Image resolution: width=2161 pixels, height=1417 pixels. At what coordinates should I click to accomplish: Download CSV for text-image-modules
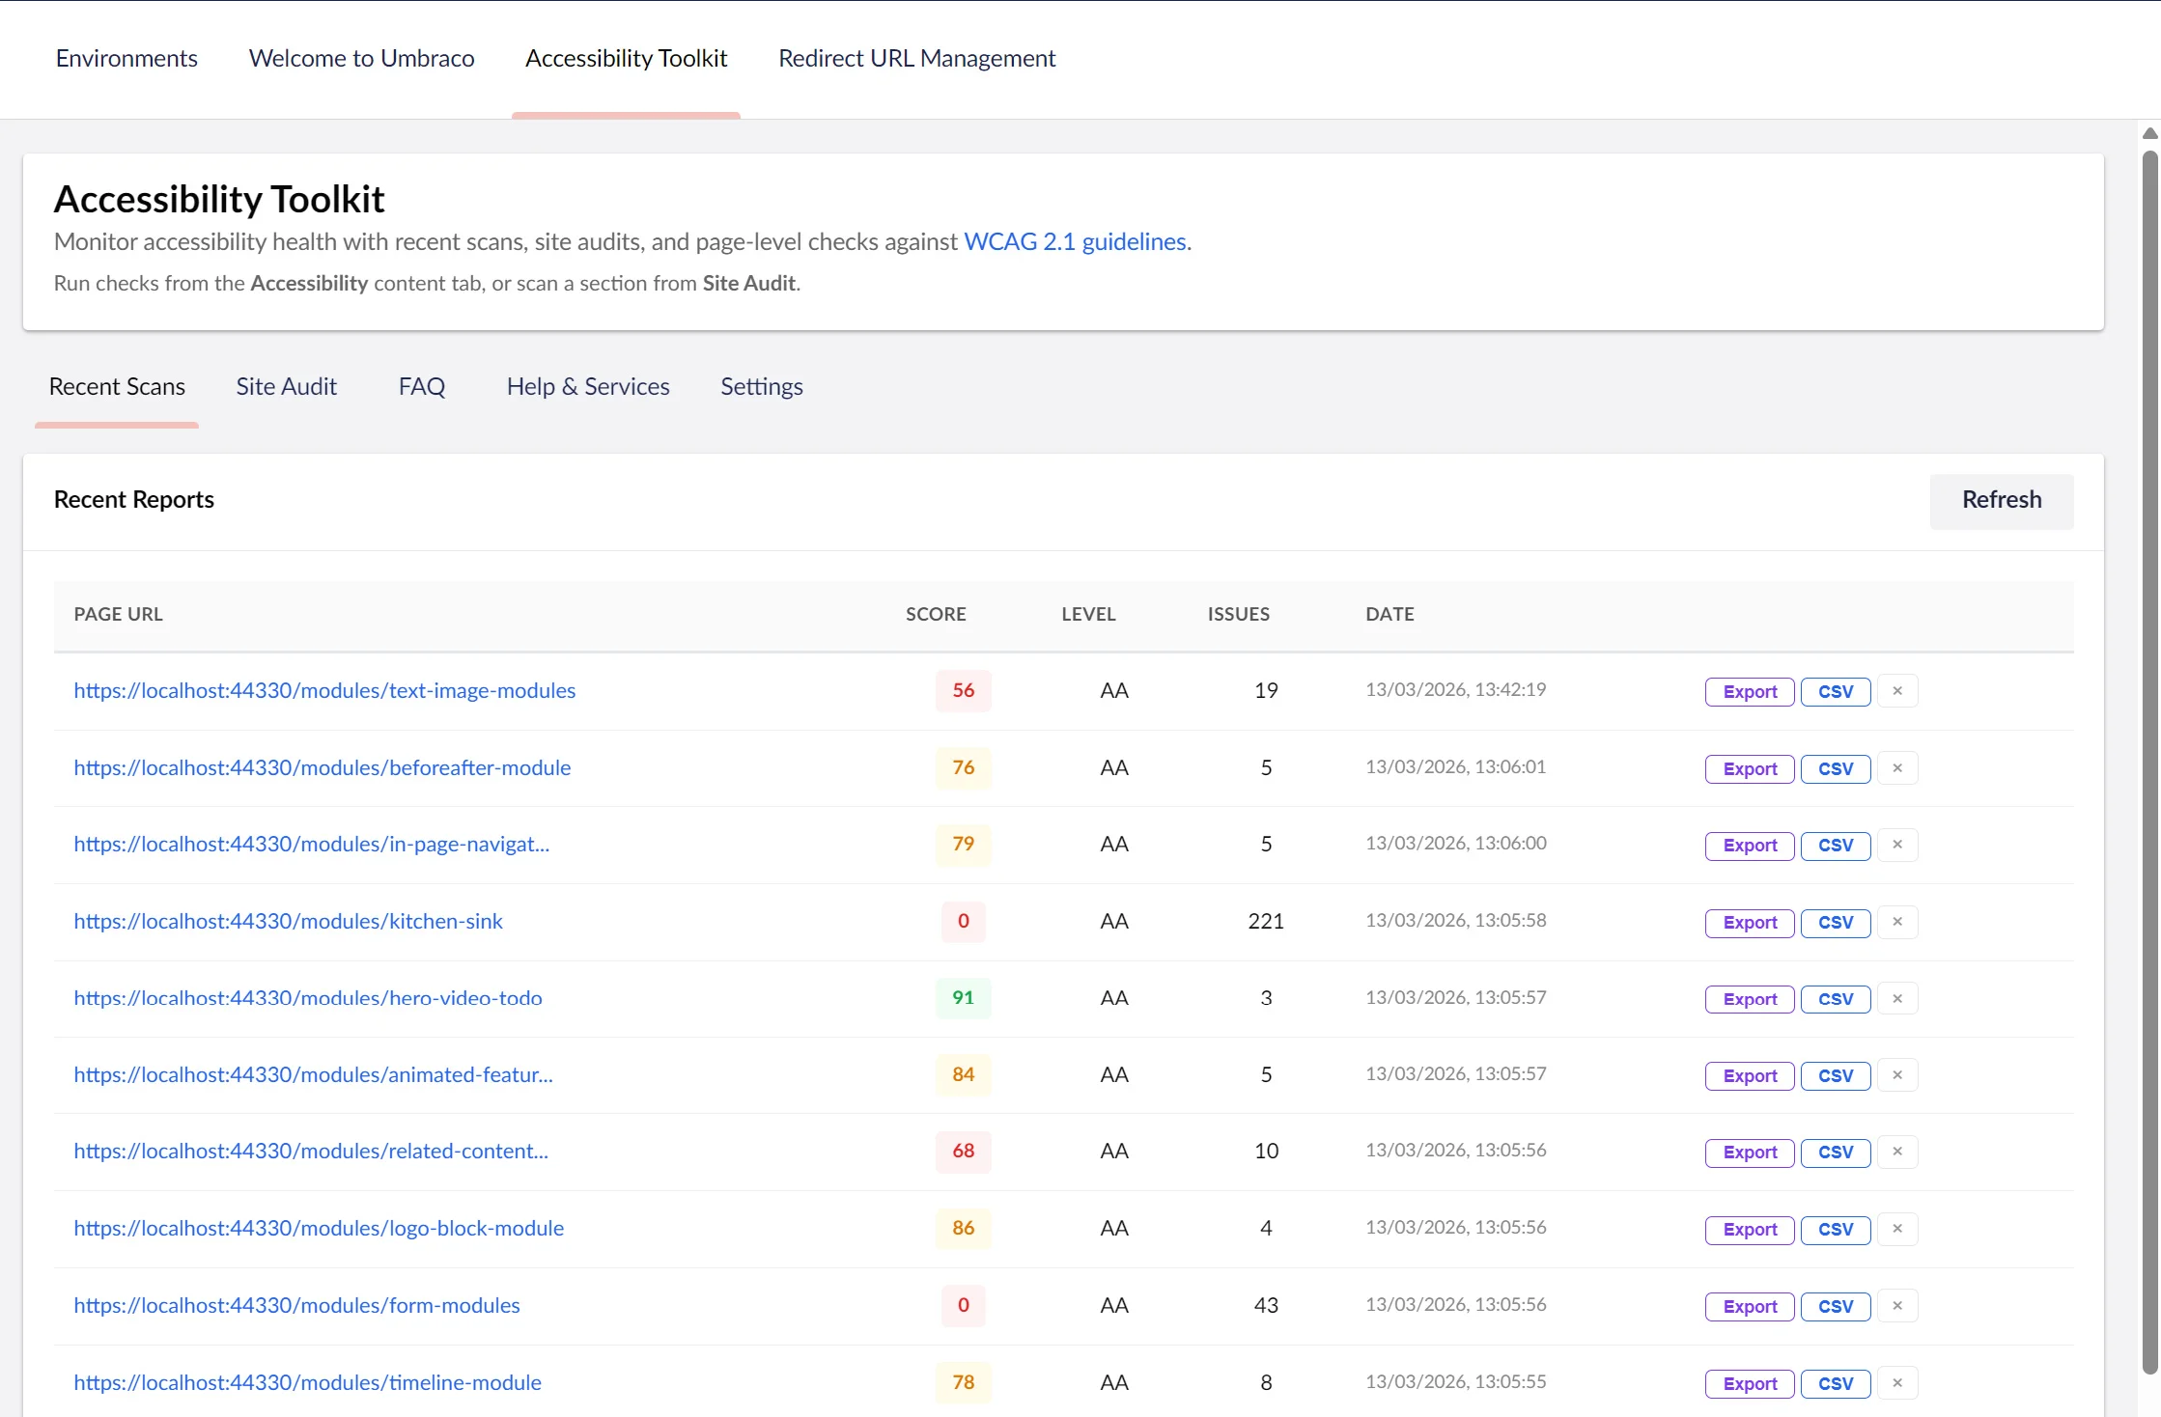(1836, 692)
